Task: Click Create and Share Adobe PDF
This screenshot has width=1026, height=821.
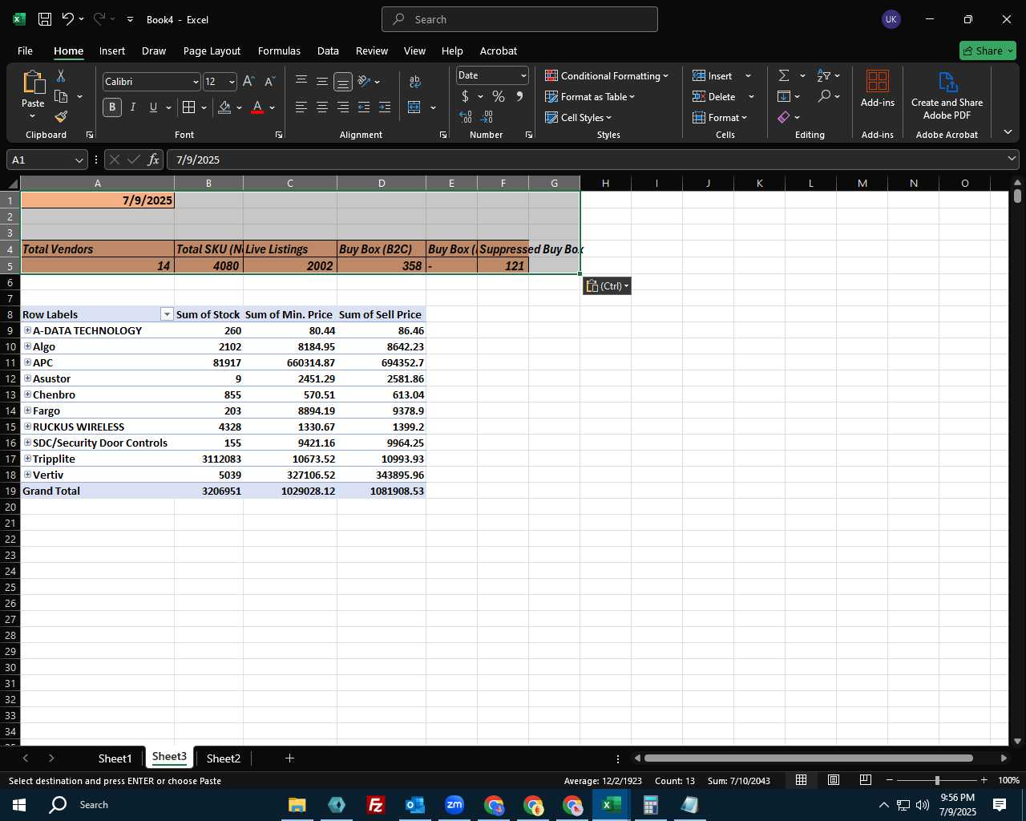Action: click(947, 95)
